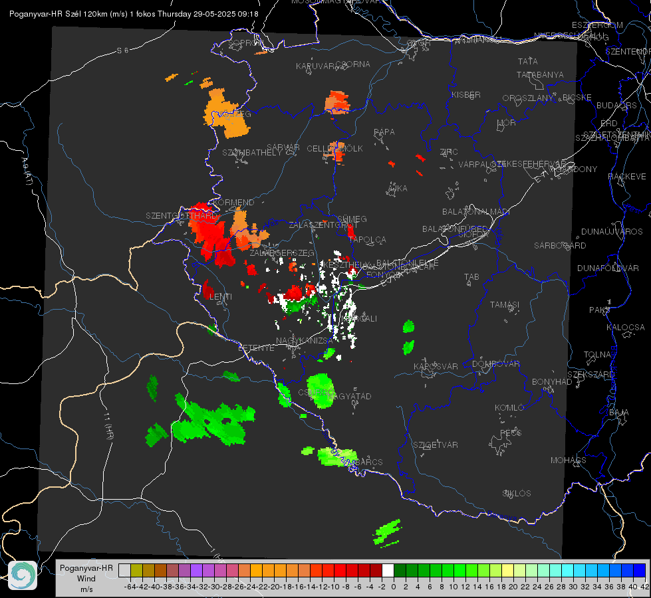Click the SZEKSZARD city label
The image size is (651, 598).
[590, 375]
